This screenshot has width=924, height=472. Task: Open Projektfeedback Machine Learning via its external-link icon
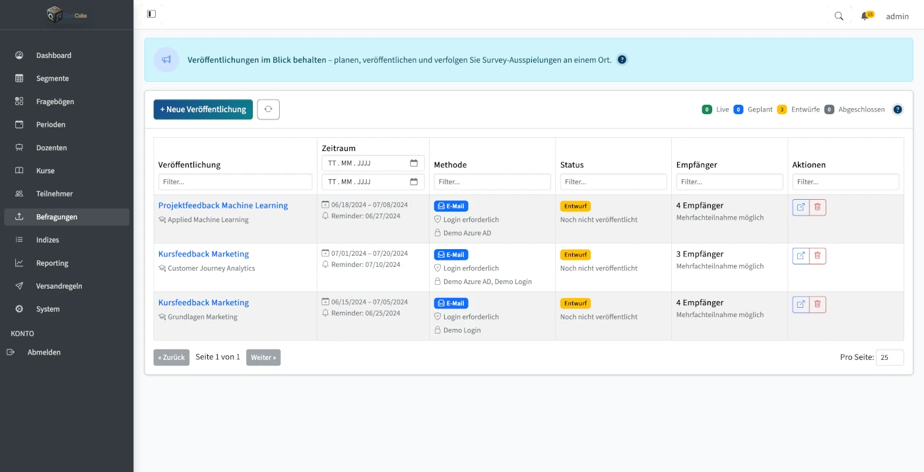[x=801, y=206]
